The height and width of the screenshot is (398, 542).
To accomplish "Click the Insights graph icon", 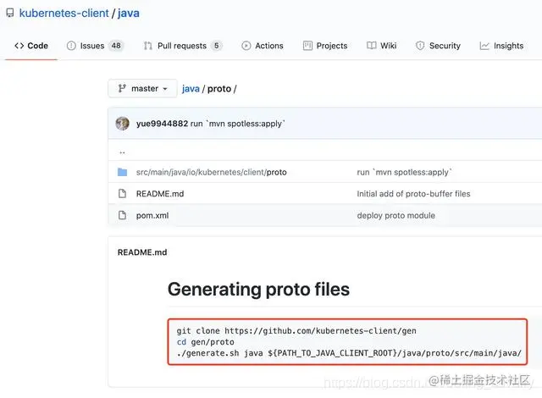I will [484, 46].
